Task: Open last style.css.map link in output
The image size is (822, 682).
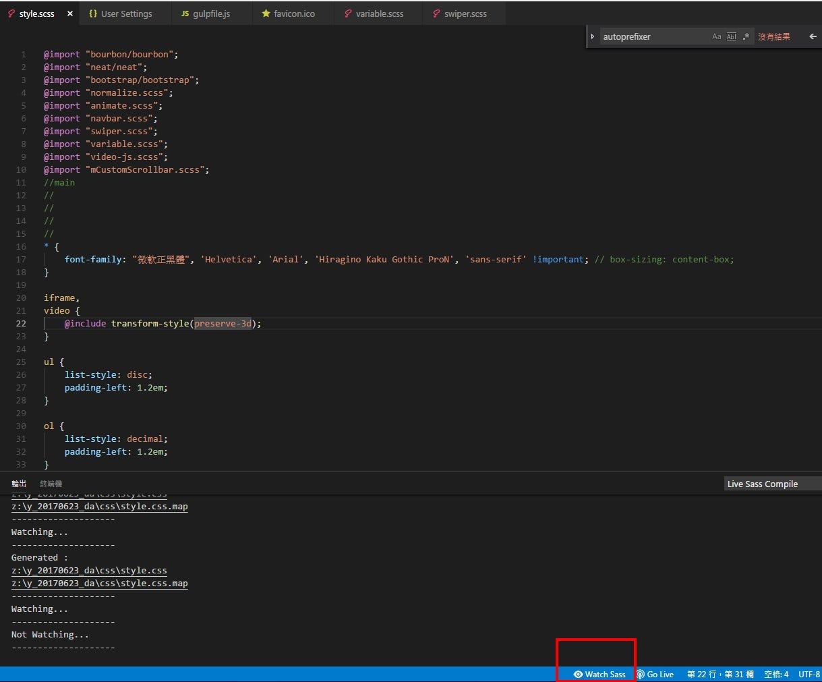Action: pyautogui.click(x=100, y=584)
